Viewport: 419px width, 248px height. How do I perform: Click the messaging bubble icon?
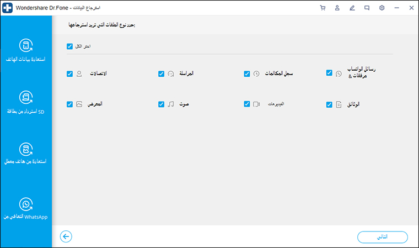(171, 73)
